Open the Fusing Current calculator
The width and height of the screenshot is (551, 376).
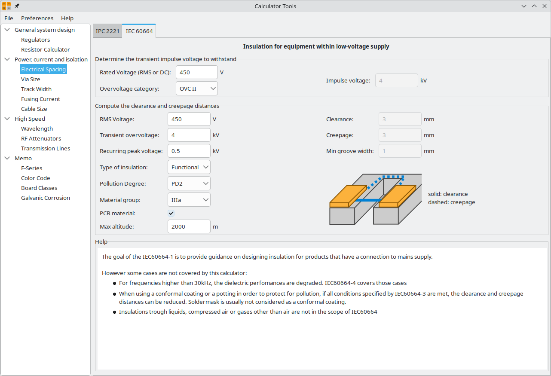click(x=40, y=99)
